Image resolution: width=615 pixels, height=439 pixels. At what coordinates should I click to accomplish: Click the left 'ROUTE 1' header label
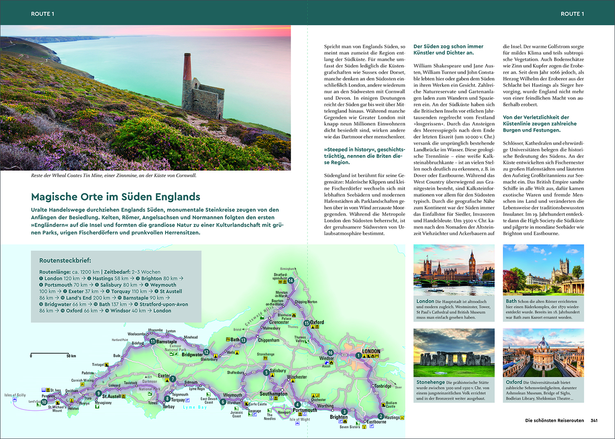[x=43, y=14]
